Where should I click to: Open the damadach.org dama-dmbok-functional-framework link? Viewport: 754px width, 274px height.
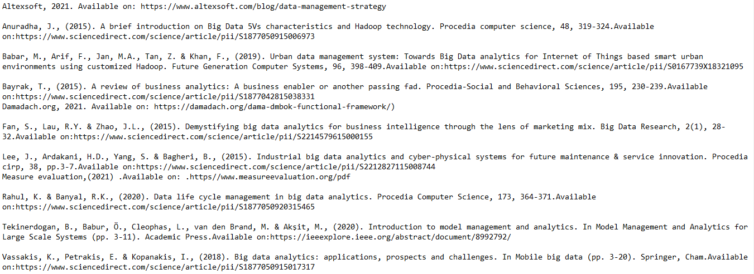click(x=275, y=106)
